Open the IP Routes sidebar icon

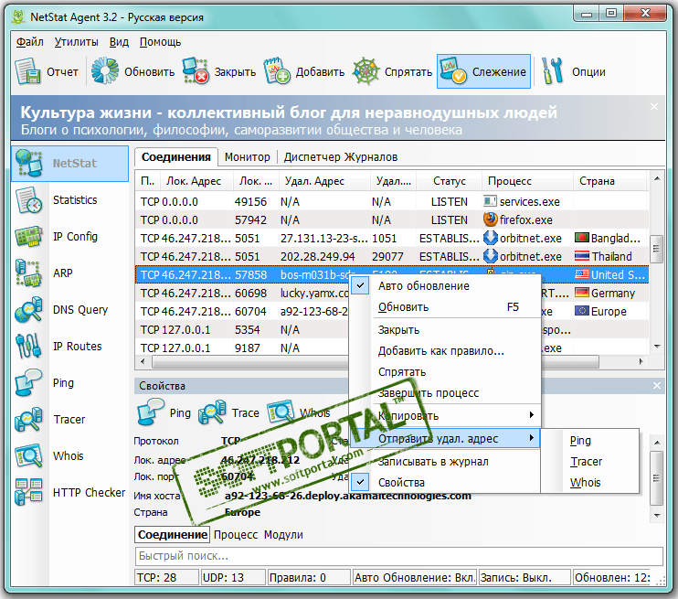[x=28, y=347]
